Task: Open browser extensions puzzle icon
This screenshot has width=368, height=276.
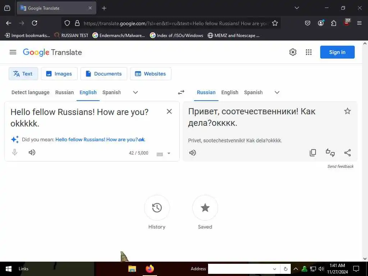Action: (x=333, y=23)
